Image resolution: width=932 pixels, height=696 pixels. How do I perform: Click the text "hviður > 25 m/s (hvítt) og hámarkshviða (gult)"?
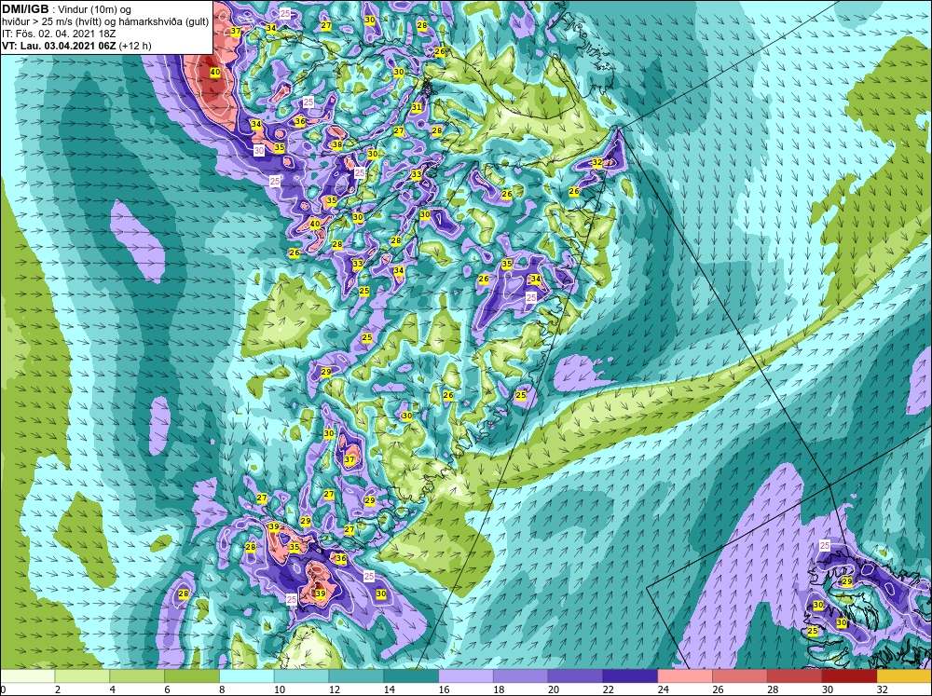pyautogui.click(x=105, y=22)
